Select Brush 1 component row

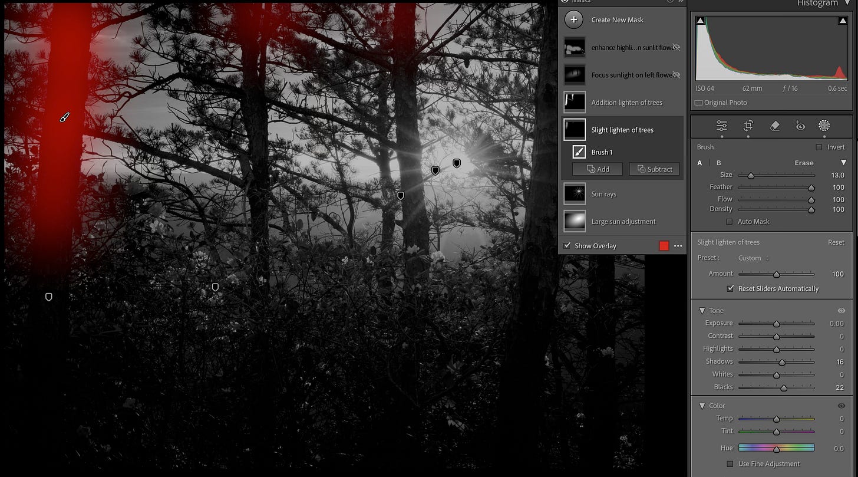click(x=622, y=152)
